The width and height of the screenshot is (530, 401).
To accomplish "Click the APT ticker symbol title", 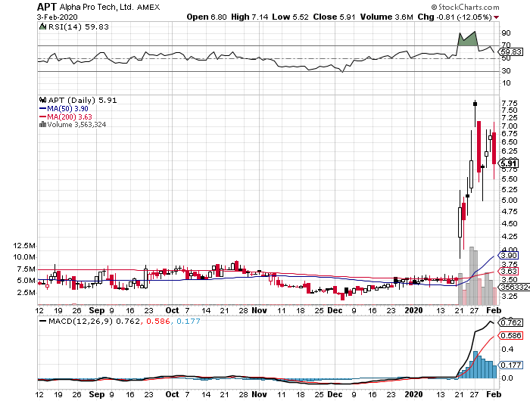I will 47,7.
